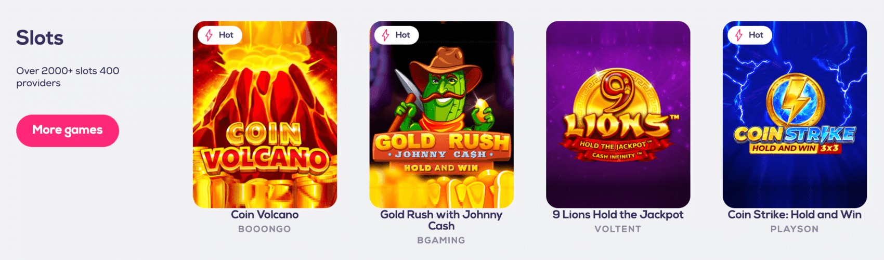The width and height of the screenshot is (884, 260).
Task: Open the Gold Rush Johnny Cash thumbnail
Action: click(x=441, y=114)
